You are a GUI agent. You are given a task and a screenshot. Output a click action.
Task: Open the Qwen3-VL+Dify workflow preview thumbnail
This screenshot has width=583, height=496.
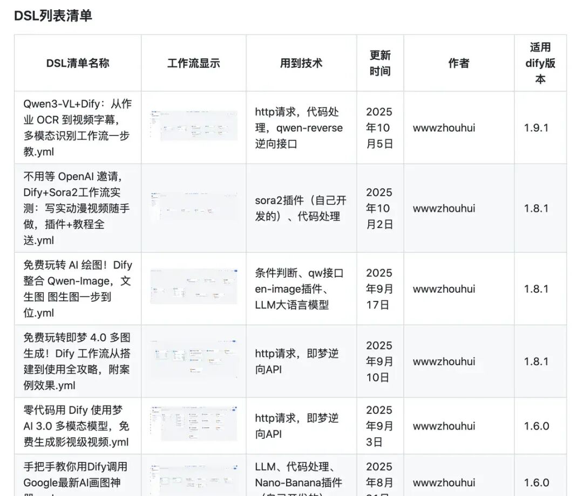tap(193, 126)
